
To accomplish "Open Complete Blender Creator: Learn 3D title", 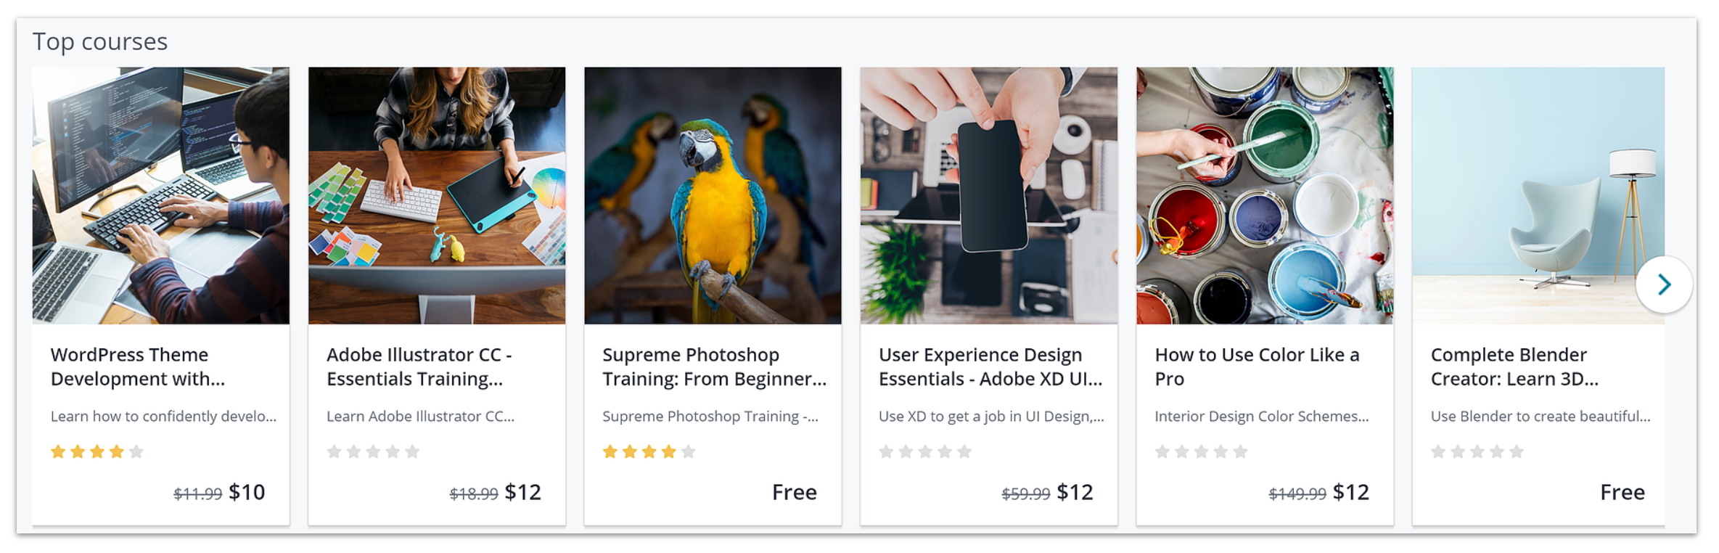I will click(1514, 366).
